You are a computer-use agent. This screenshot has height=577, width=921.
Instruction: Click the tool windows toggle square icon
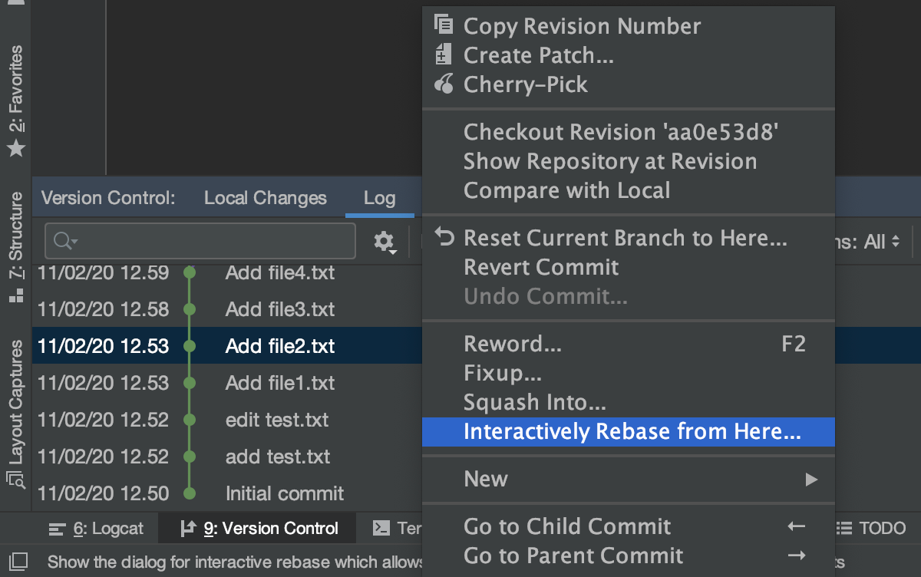pos(17,561)
